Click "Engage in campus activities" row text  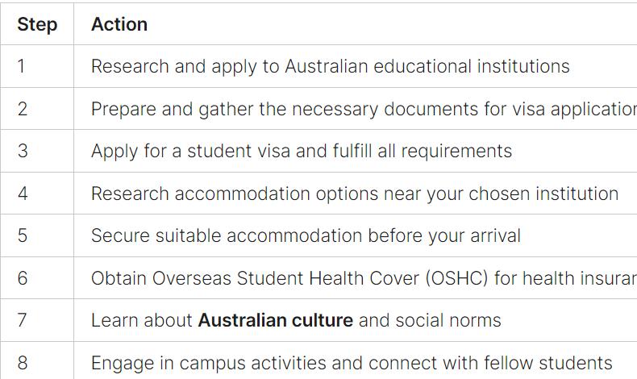point(352,363)
